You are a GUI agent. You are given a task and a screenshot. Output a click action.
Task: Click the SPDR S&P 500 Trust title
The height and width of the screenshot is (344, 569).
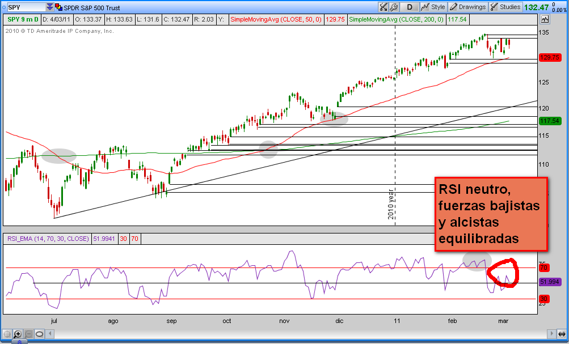pyautogui.click(x=92, y=7)
